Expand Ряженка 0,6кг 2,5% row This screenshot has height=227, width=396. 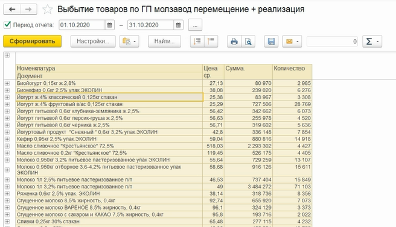[7, 193]
